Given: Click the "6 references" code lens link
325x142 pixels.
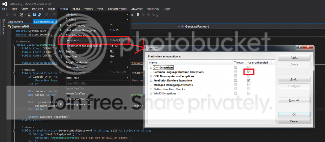Looking at the screenshot, I should pos(29,70).
